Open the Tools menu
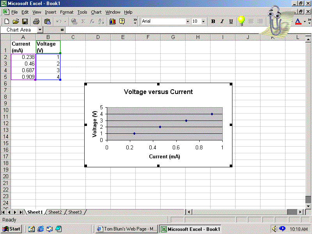Image resolution: width=312 pixels, height=234 pixels. click(x=82, y=12)
